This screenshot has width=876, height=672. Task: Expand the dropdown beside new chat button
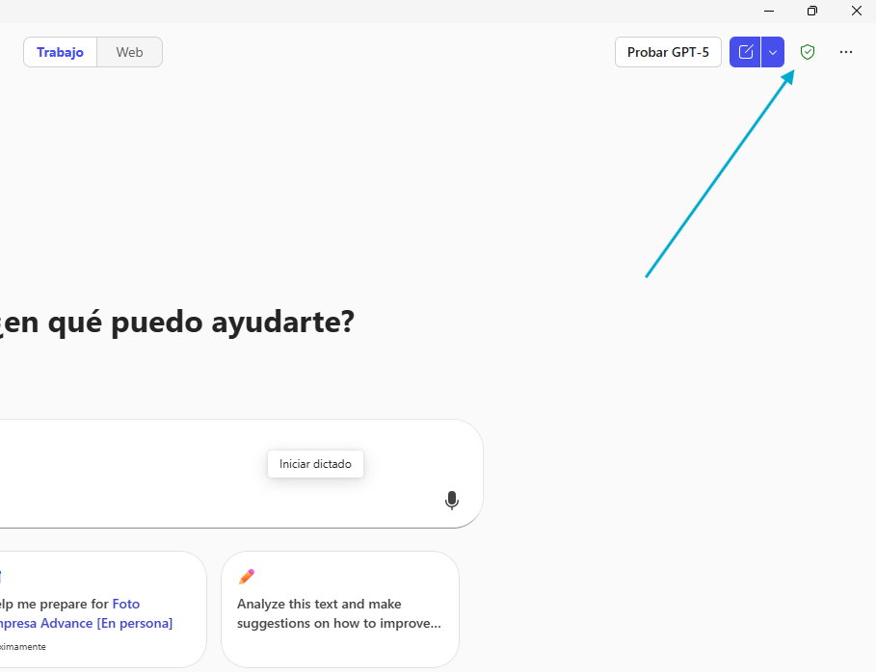[x=773, y=52]
